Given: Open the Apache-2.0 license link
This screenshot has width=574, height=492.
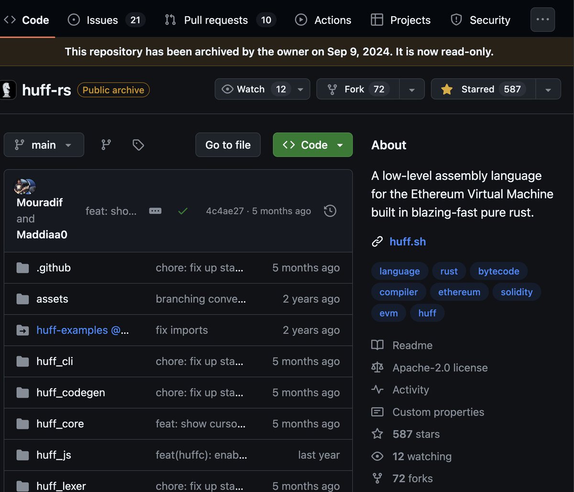Looking at the screenshot, I should tap(440, 368).
